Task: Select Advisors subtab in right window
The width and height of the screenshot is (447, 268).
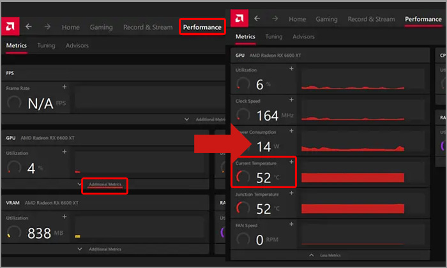Action: (303, 37)
